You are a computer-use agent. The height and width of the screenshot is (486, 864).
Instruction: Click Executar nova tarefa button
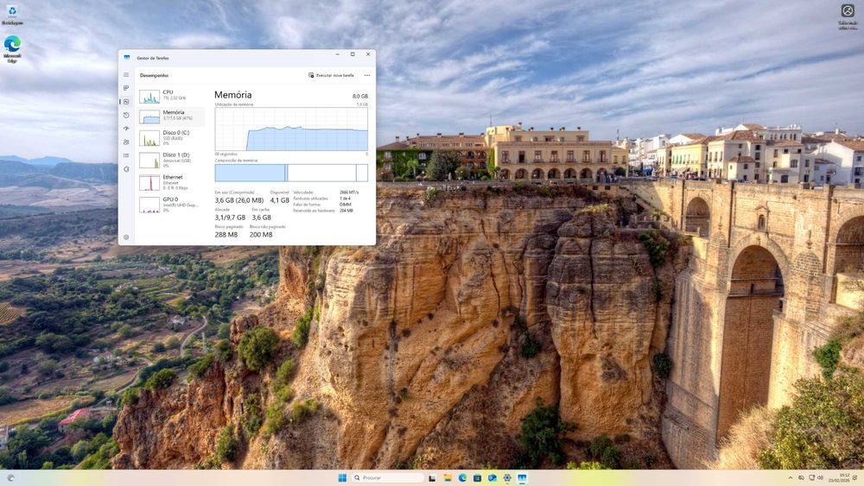pos(331,75)
